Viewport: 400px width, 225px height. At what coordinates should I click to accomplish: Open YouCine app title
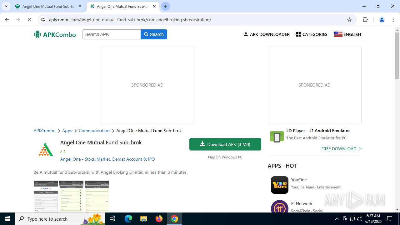pos(299,180)
